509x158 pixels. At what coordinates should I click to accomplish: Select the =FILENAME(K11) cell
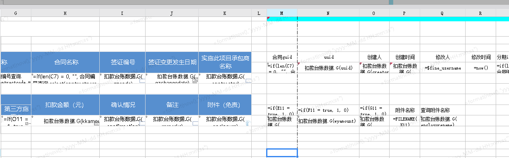[x=404, y=121]
